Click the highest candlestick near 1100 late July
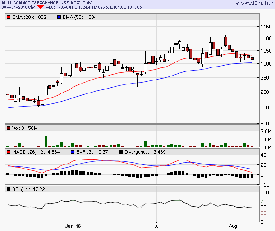Viewport: 275px width, 231px height. [225, 41]
